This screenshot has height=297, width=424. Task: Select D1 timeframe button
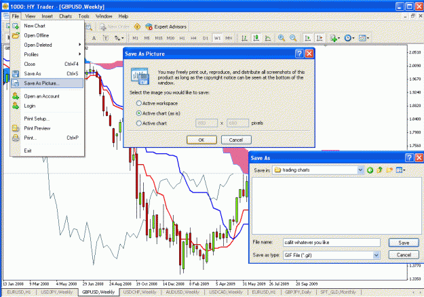(206, 38)
